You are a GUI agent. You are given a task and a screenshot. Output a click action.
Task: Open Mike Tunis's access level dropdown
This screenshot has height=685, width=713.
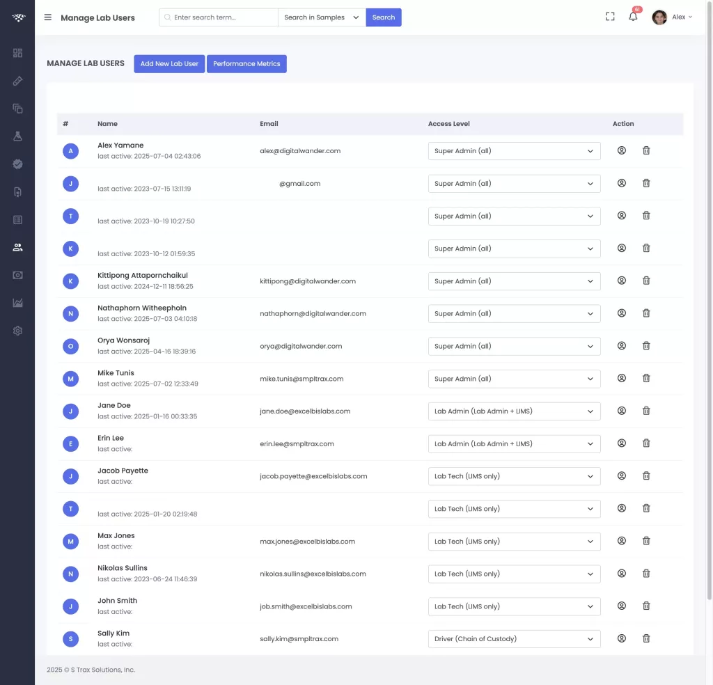click(514, 379)
